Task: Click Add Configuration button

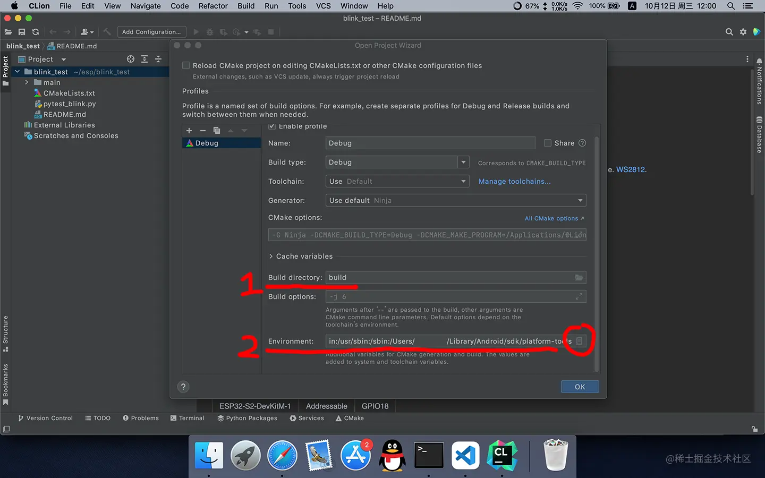Action: click(151, 32)
